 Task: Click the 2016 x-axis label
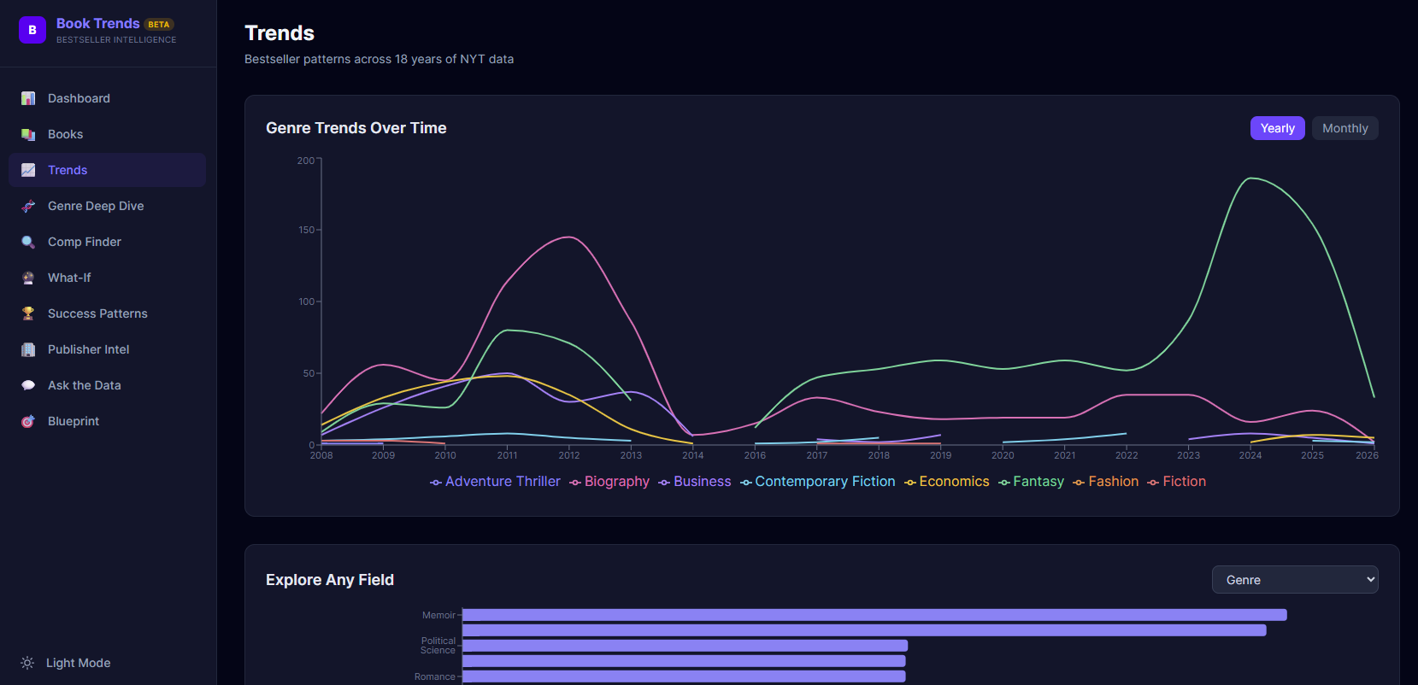click(755, 455)
